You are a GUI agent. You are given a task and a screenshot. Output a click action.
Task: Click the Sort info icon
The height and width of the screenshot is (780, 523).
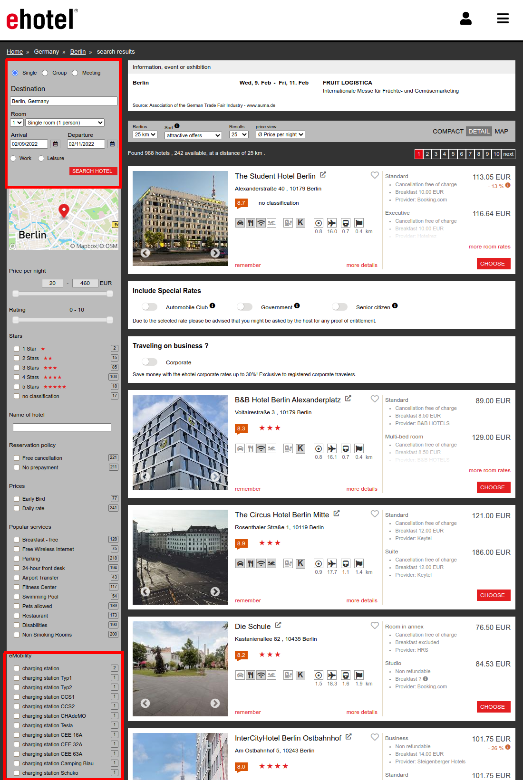(x=177, y=126)
